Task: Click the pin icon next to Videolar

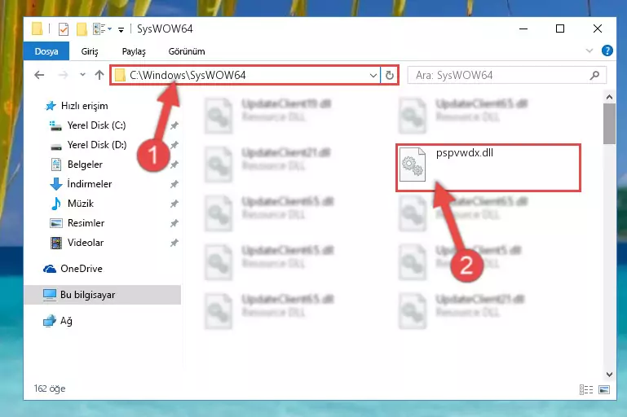Action: (x=174, y=243)
